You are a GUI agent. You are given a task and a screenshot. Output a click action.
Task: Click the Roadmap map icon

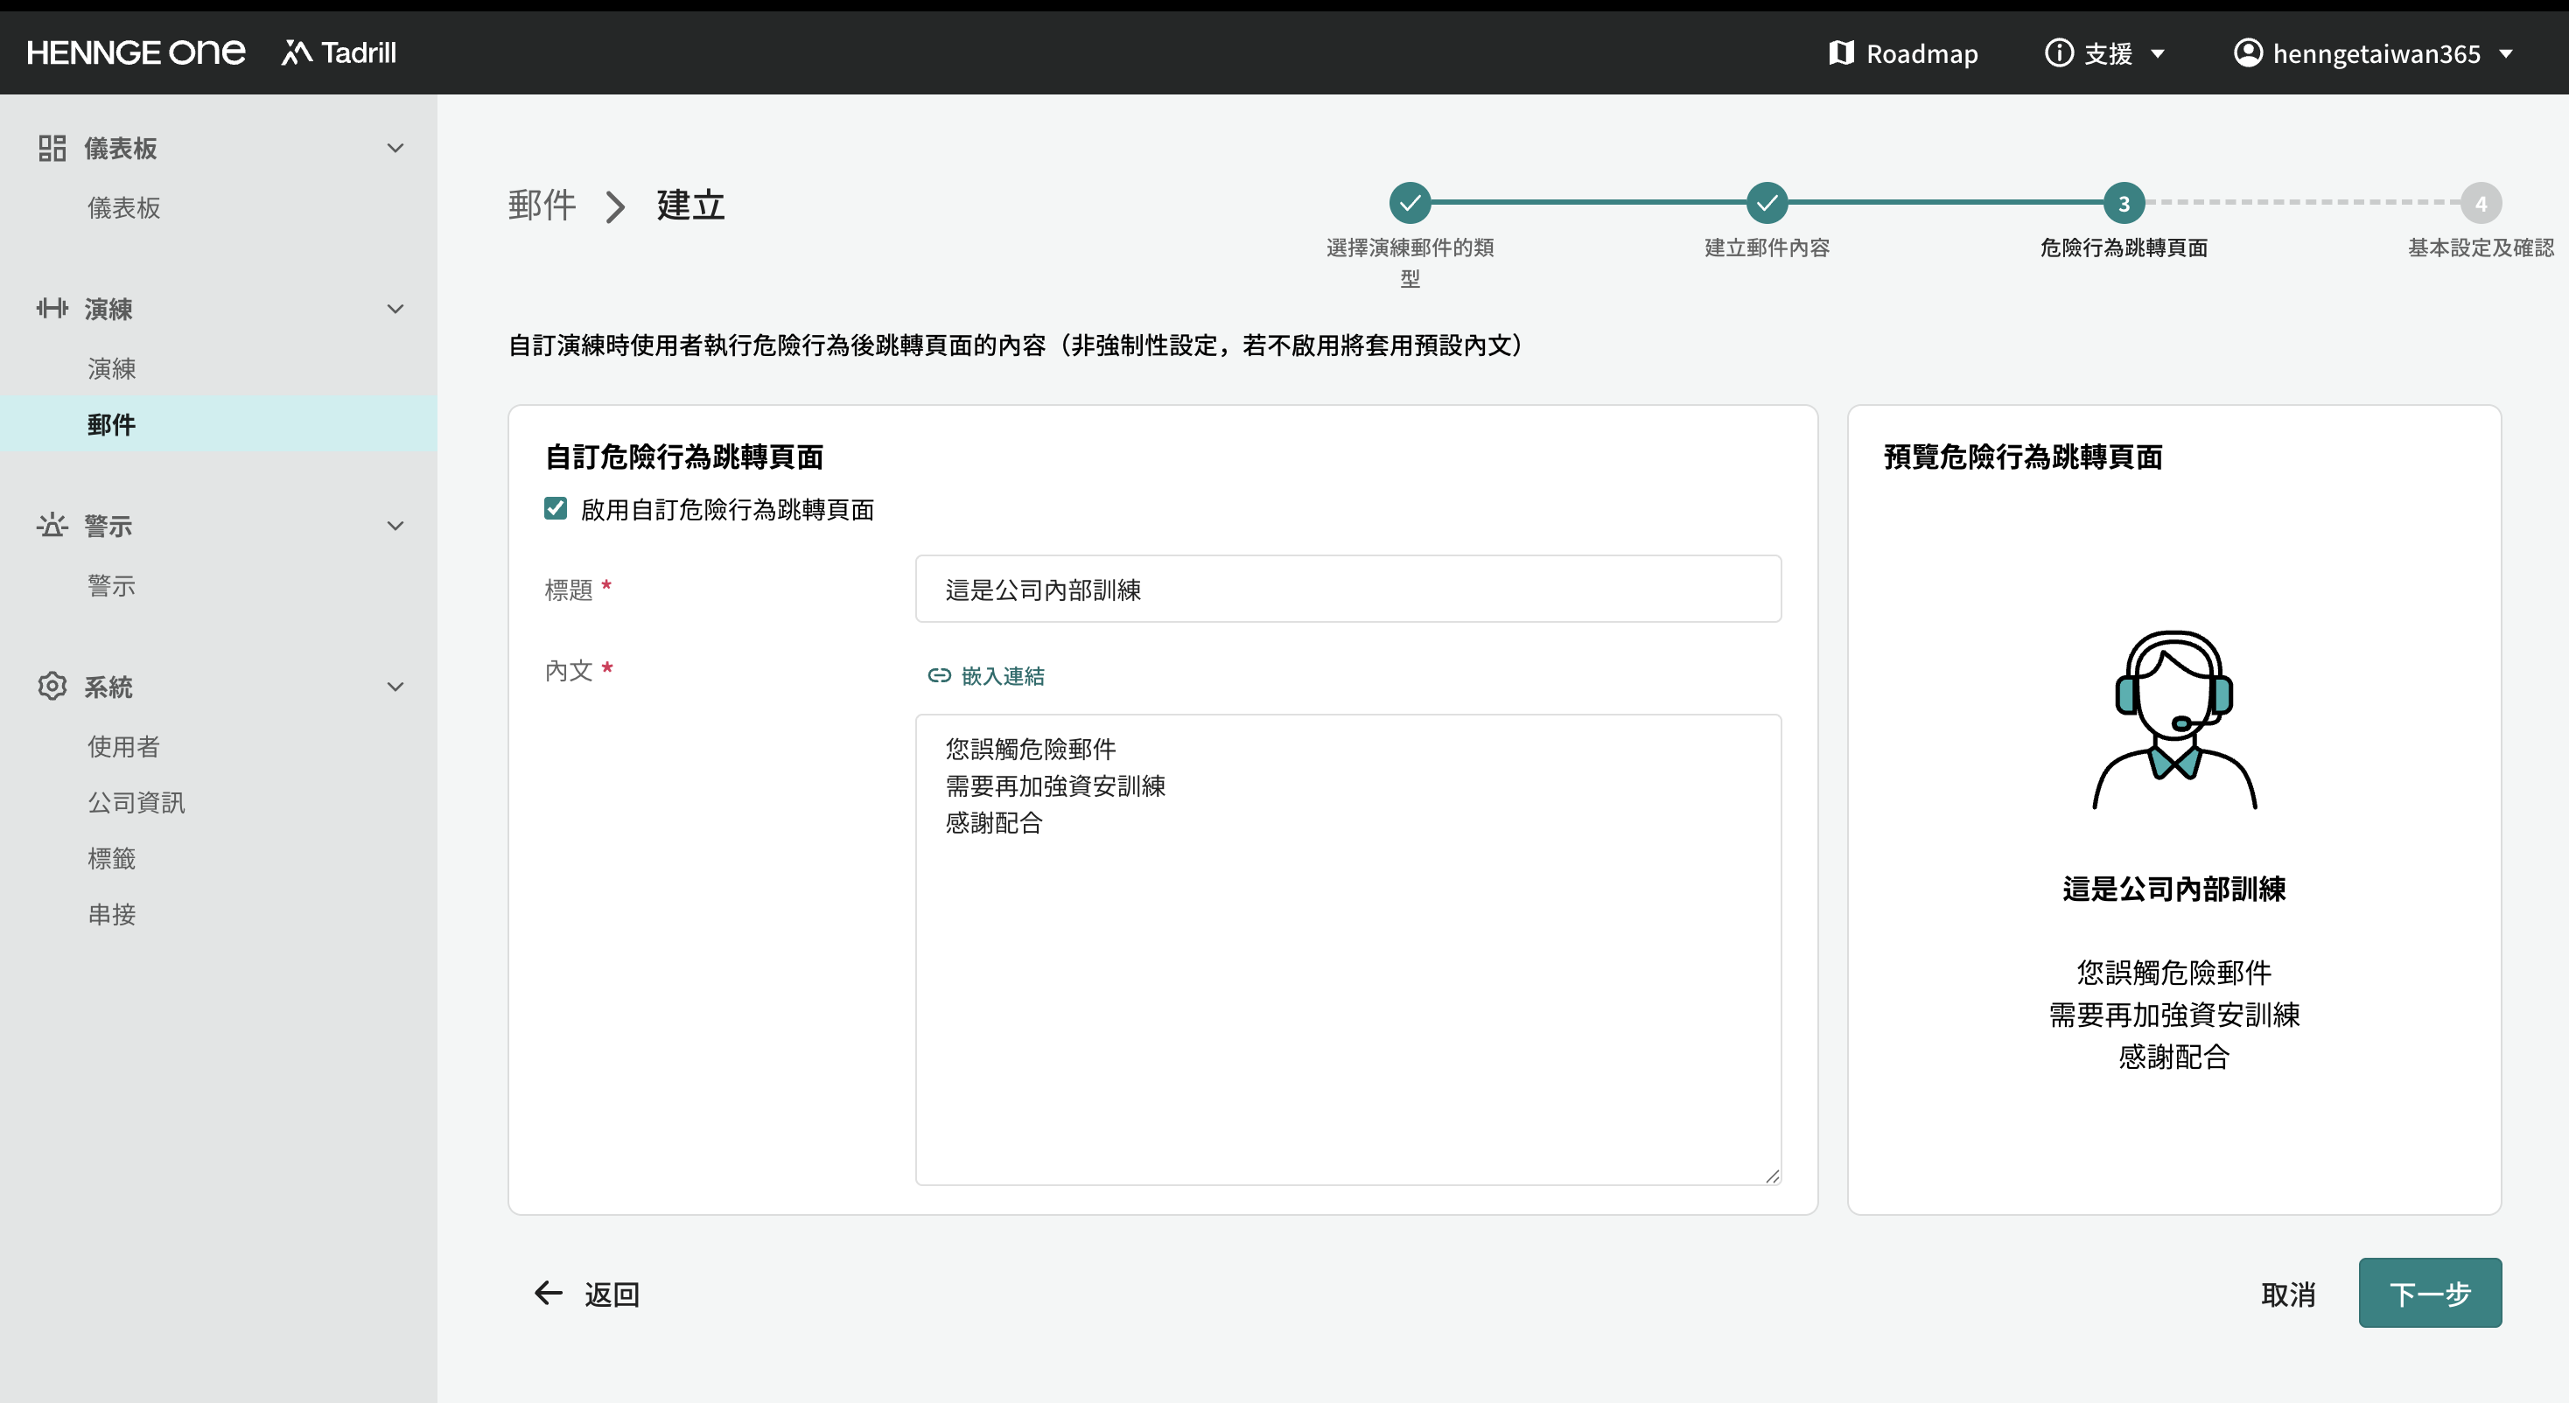click(1840, 52)
